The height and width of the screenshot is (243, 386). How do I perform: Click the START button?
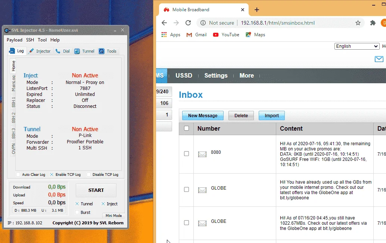(x=96, y=190)
